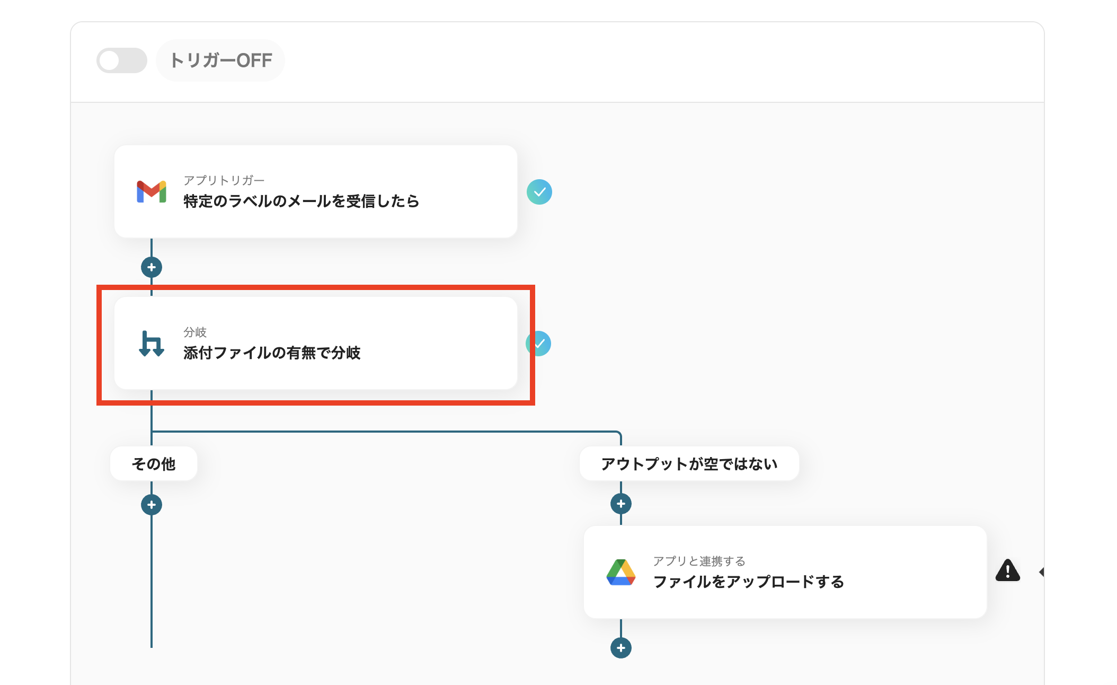This screenshot has width=1117, height=685.
Task: Click the checkmark badge beside the Gmail trigger
Action: coord(540,192)
